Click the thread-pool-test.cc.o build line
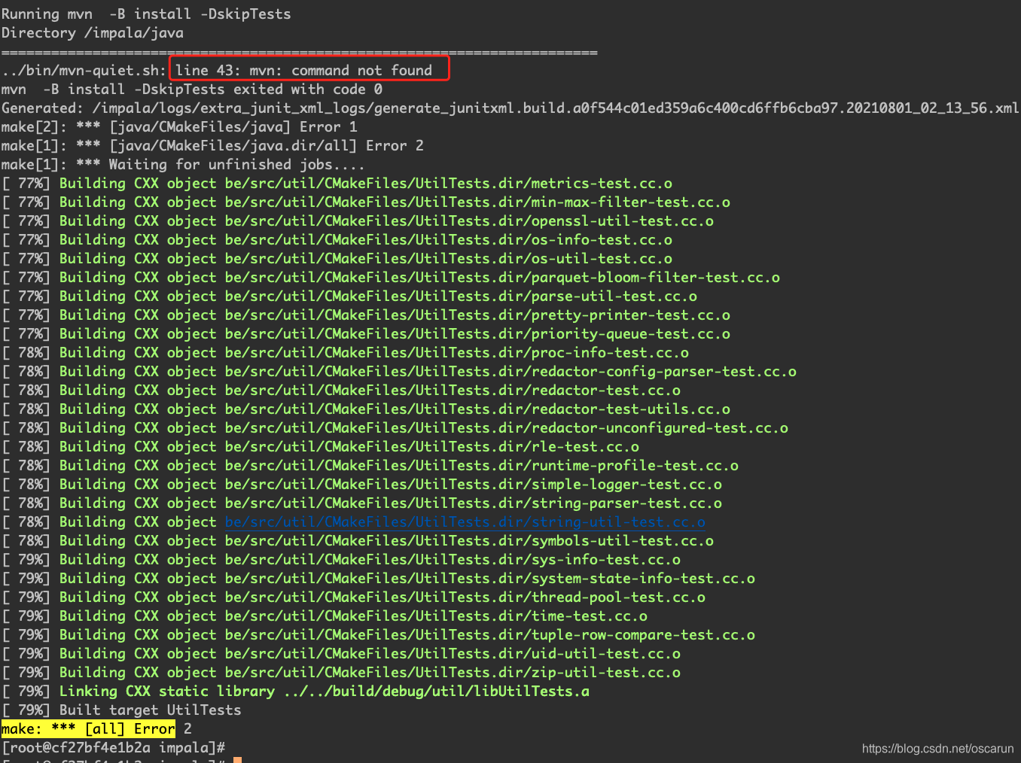1021x763 pixels. tap(354, 597)
